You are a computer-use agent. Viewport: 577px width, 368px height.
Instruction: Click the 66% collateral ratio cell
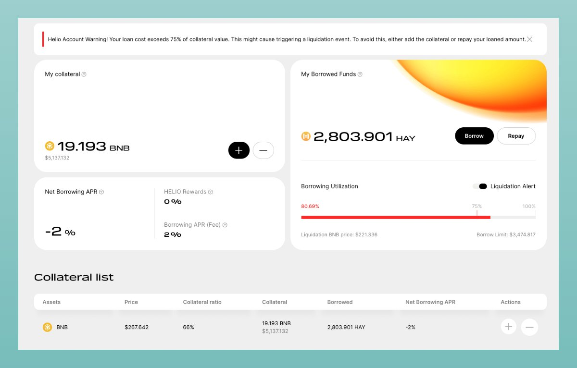[188, 327]
